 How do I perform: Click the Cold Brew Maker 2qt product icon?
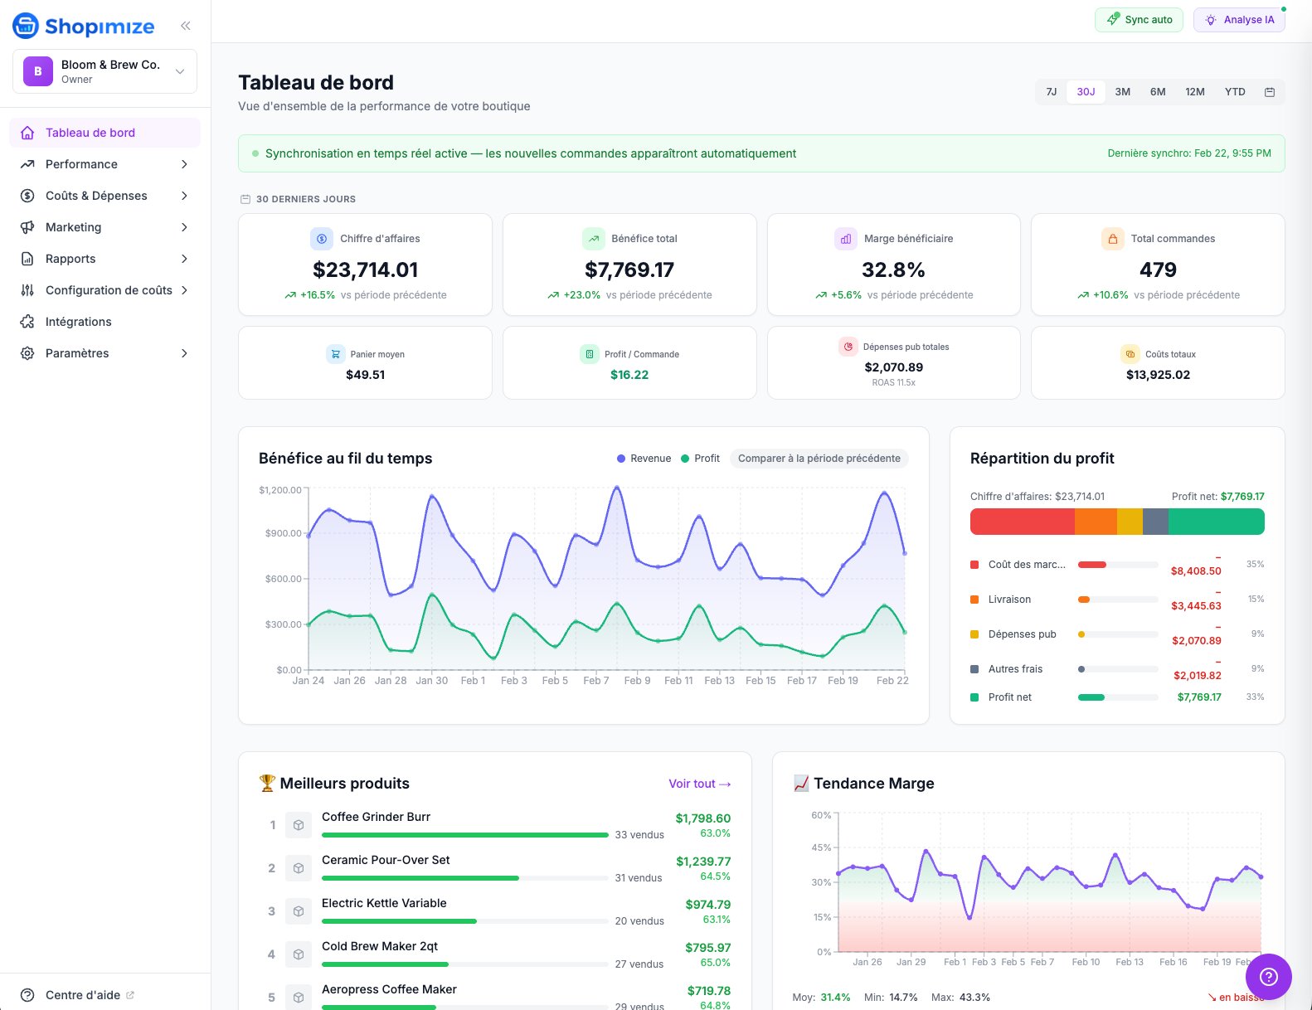point(299,954)
